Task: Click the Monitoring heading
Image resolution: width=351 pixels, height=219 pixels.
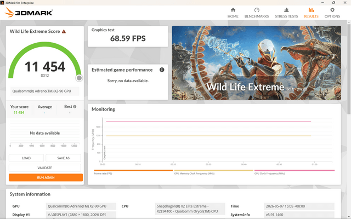Action: coord(103,109)
